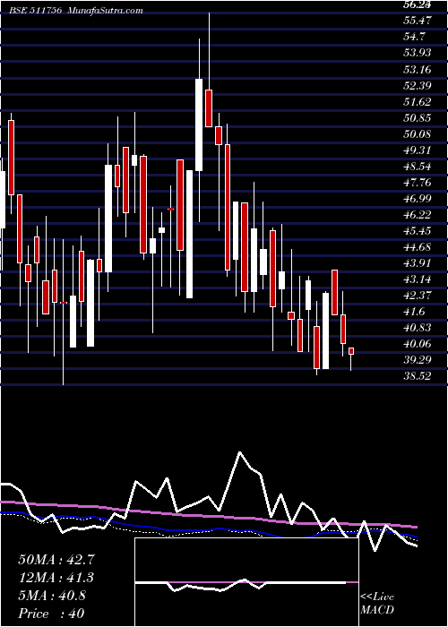Click the MunafaSutra.com watermark text

coord(105,11)
